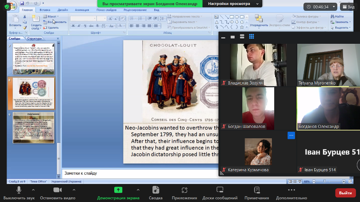Click the three-dots button on Катерина's video tile
This screenshot has height=202, width=360.
click(291, 136)
